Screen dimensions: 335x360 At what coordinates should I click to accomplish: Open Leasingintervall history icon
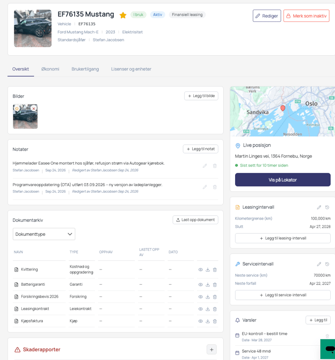click(x=327, y=207)
